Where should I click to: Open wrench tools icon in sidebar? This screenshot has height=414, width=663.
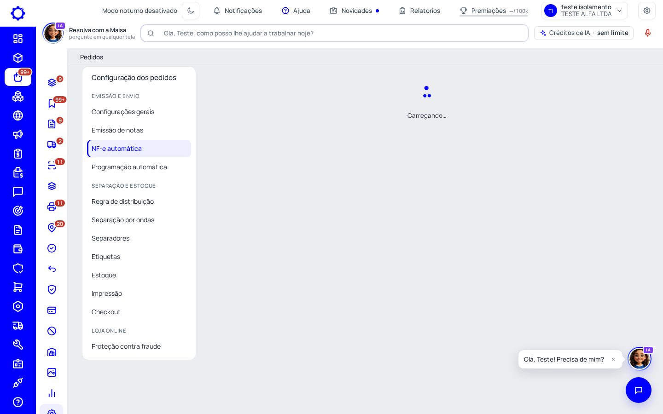[x=18, y=345]
